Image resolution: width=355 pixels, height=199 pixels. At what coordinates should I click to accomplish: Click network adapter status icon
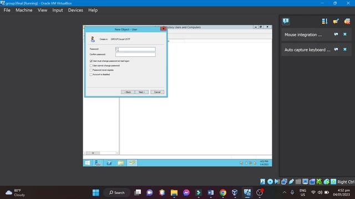[284, 182]
